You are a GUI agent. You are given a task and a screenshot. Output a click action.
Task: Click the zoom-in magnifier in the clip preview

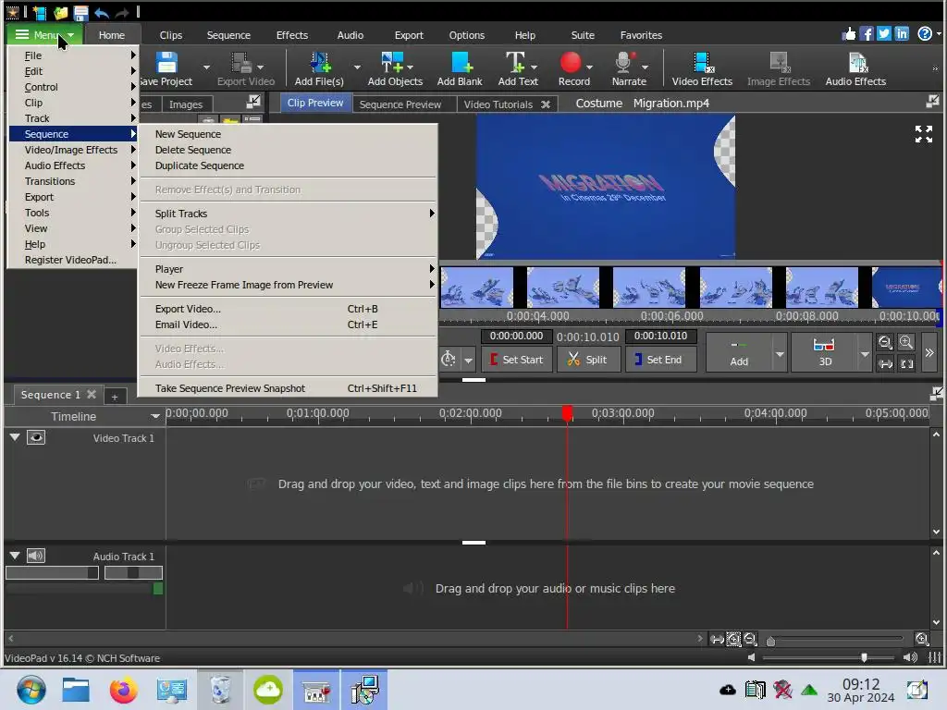point(906,342)
